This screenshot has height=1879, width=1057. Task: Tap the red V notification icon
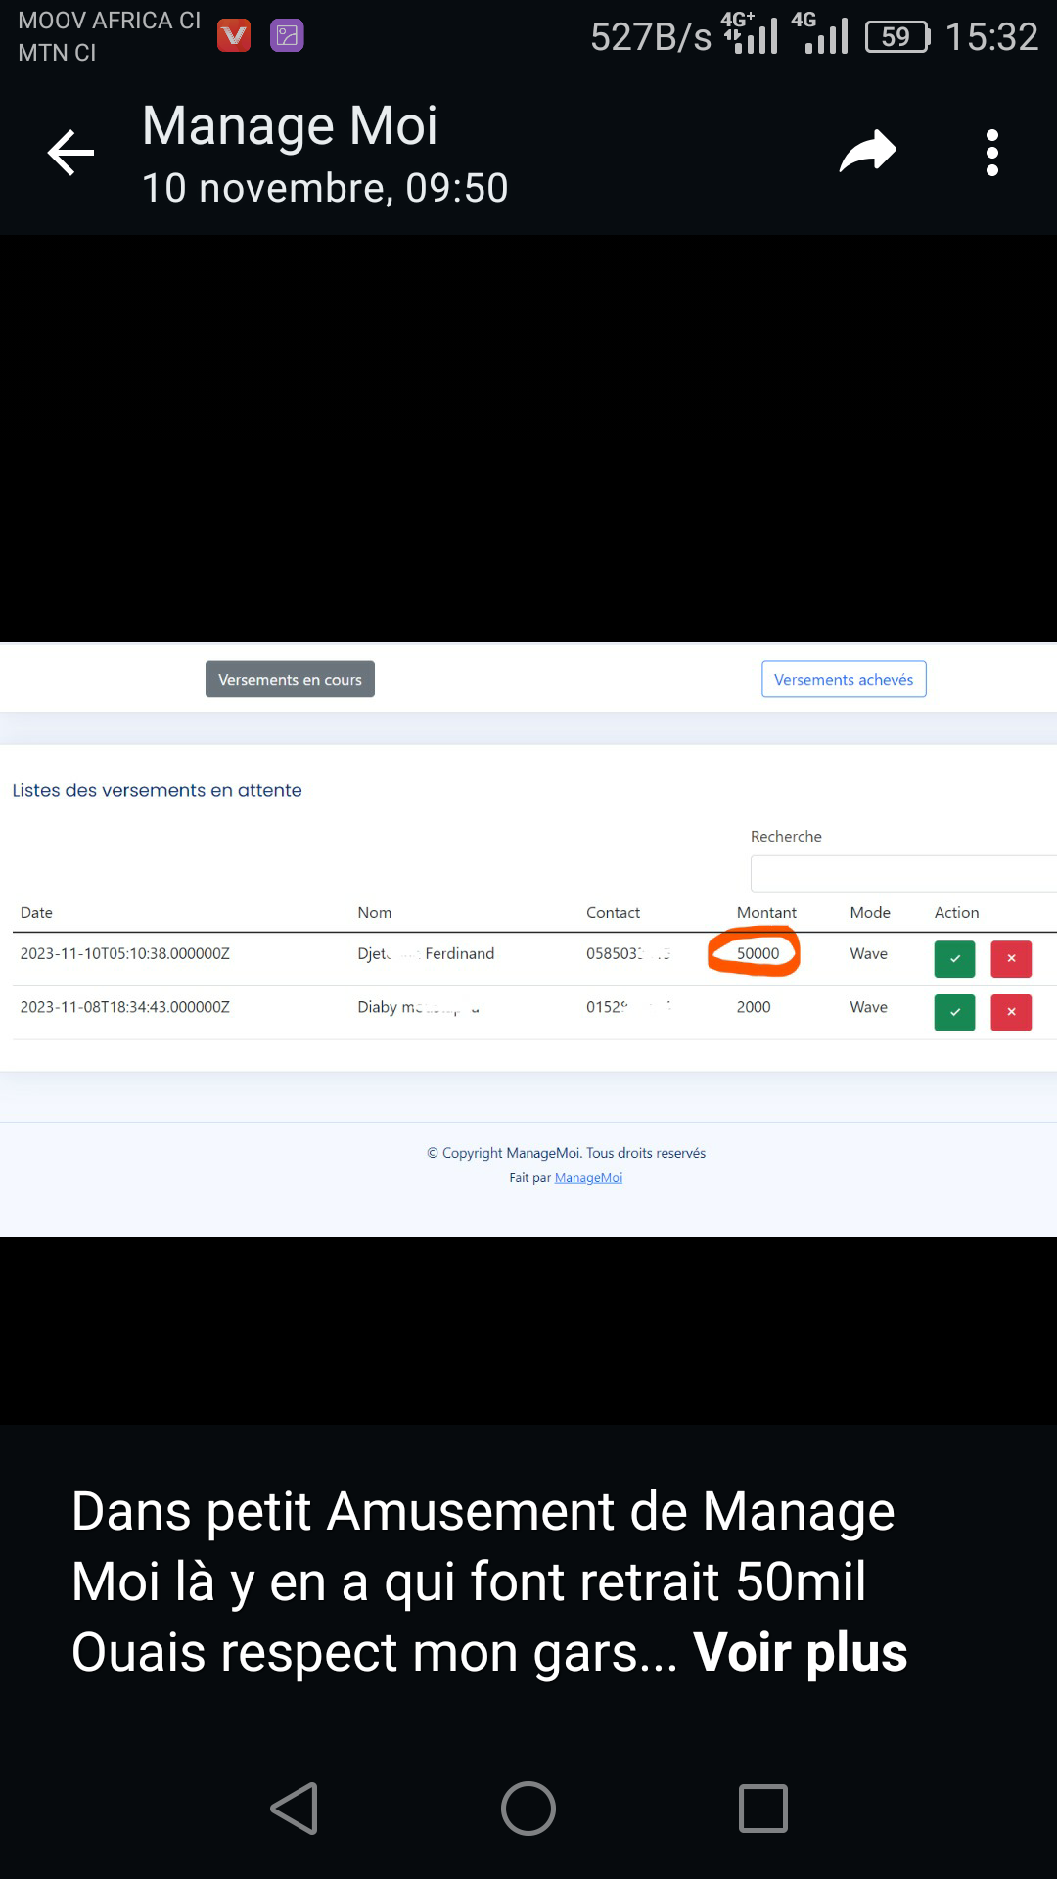point(234,36)
